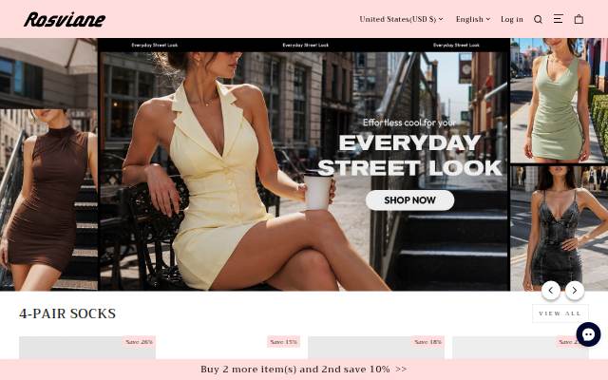Click the SHOP NOW banner button
The width and height of the screenshot is (608, 380).
tap(409, 200)
